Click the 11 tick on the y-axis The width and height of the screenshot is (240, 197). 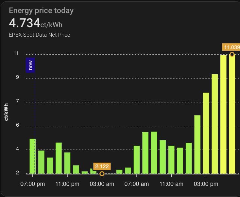(x=16, y=53)
